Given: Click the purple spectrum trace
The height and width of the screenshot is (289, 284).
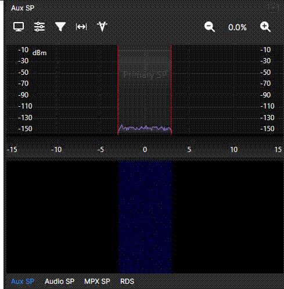Looking at the screenshot, I should [145, 129].
